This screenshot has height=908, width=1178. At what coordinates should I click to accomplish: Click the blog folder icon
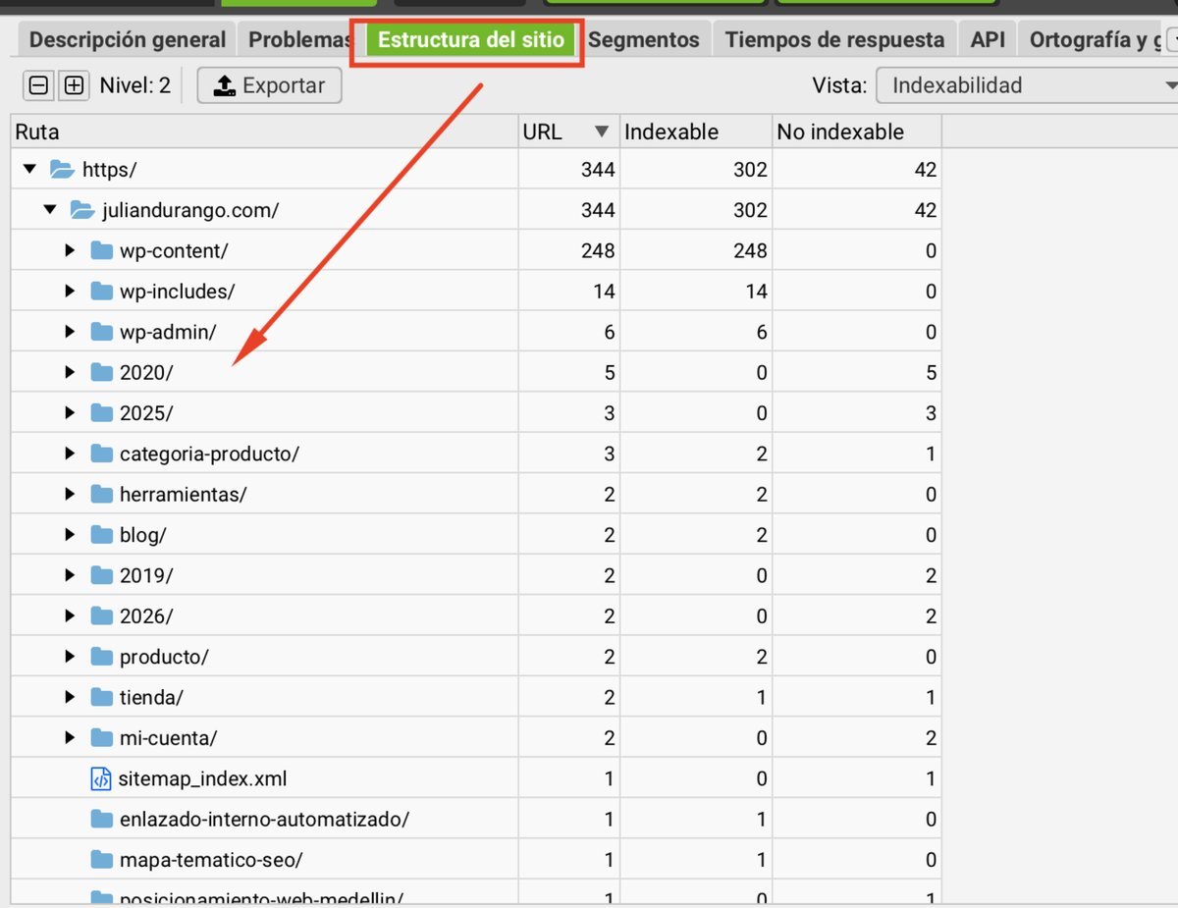point(100,534)
